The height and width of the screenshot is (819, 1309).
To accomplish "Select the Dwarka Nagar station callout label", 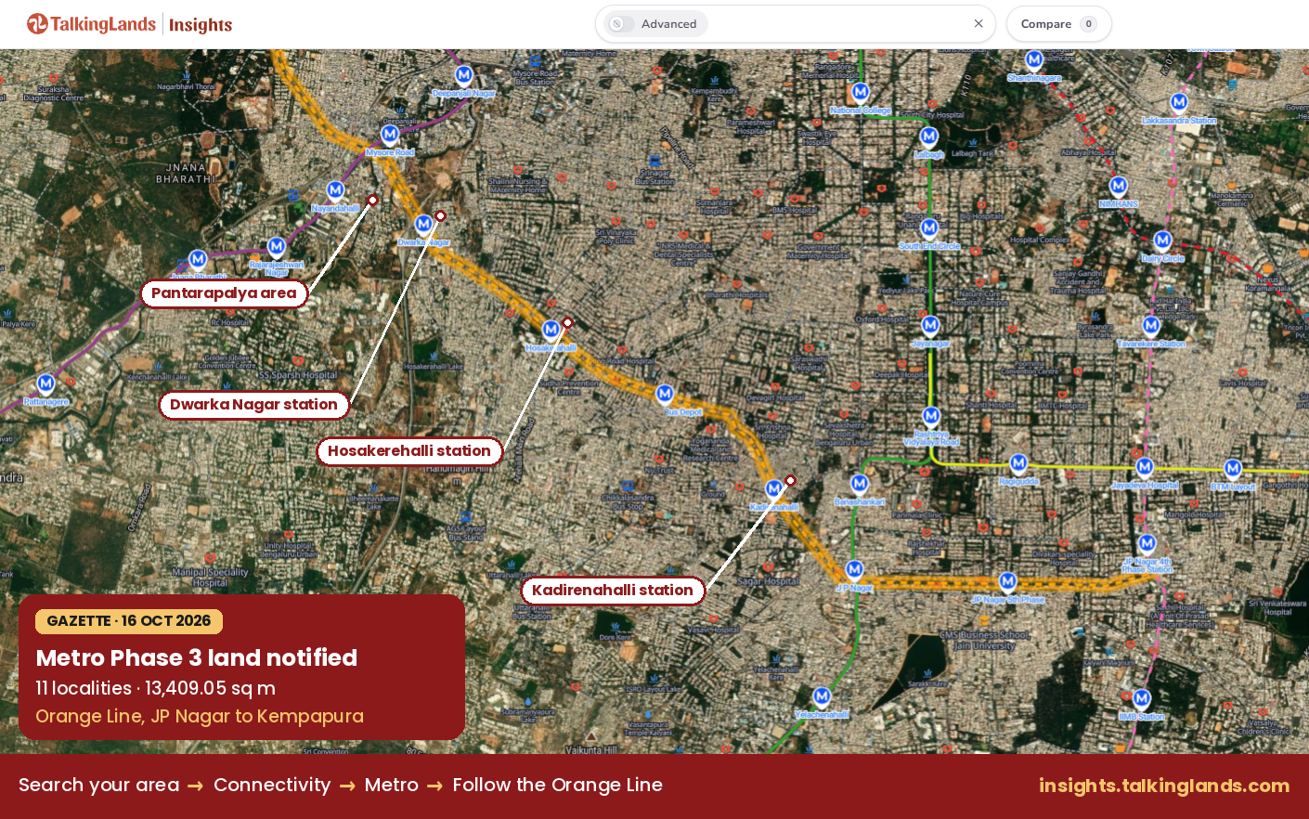I will [x=253, y=405].
